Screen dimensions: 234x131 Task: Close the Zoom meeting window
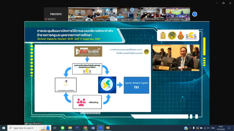230,3
